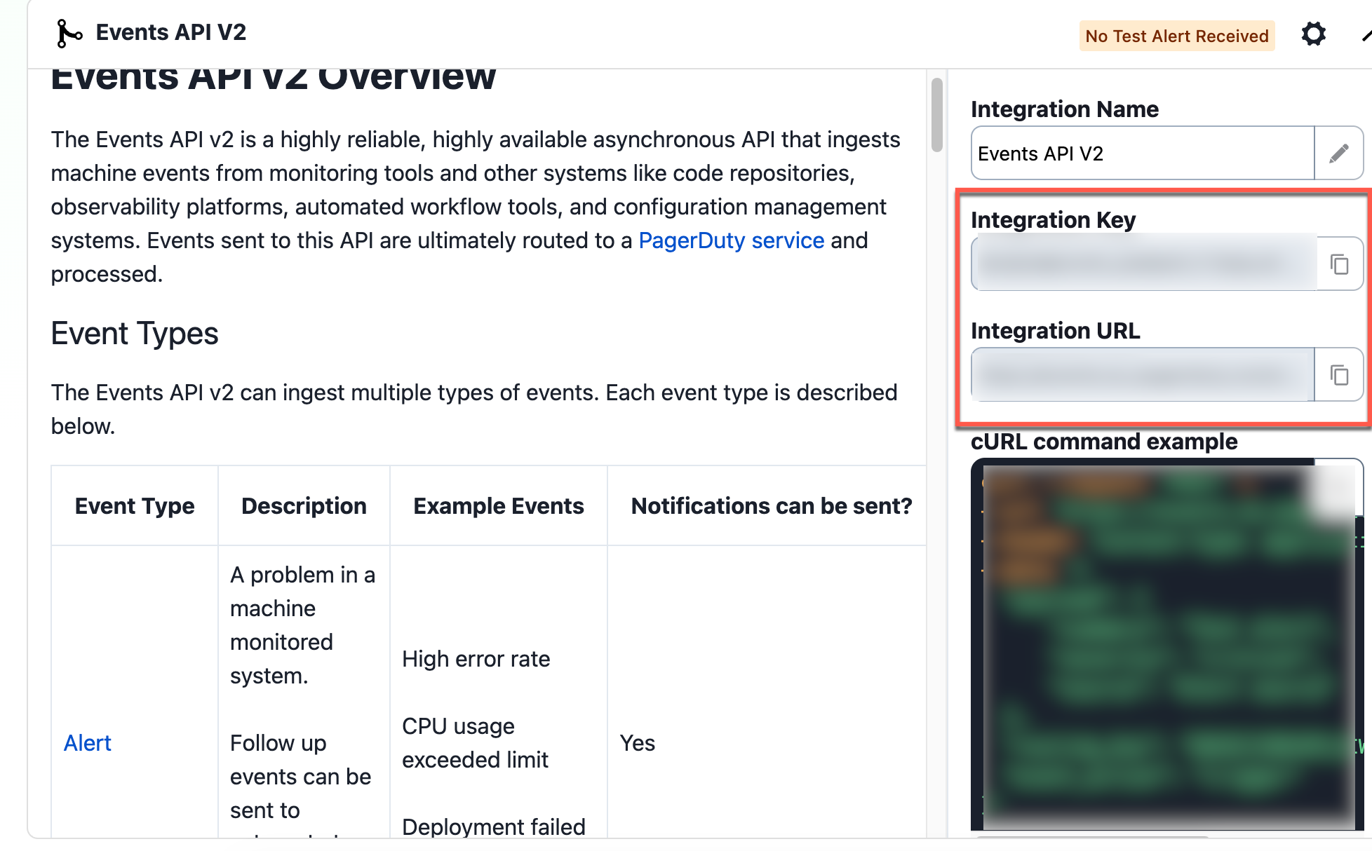The height and width of the screenshot is (851, 1372).
Task: Click the Example Events column header
Action: [498, 506]
